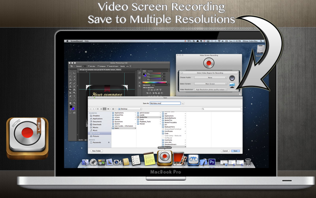Click Select Video Region for Recording button
Screen dimensions: 316x198
(x=209, y=73)
